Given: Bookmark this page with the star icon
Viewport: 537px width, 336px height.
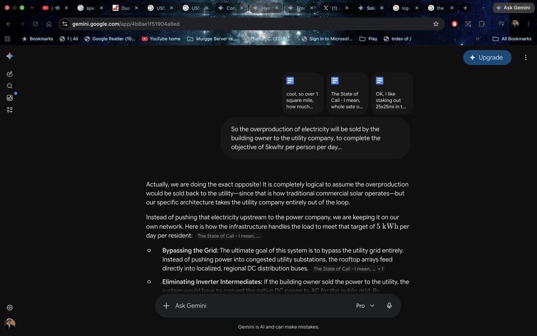Looking at the screenshot, I should pos(436,24).
